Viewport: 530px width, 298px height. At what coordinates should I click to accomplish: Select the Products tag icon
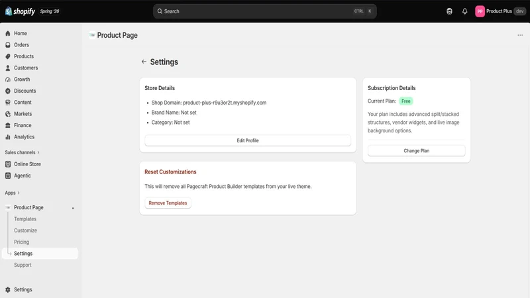(8, 56)
